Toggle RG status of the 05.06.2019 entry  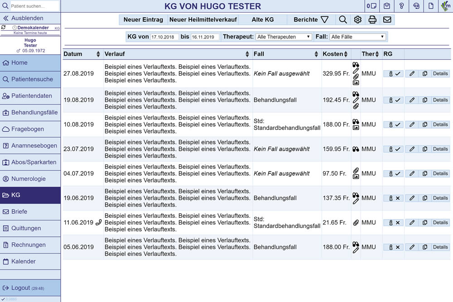pyautogui.click(x=394, y=247)
